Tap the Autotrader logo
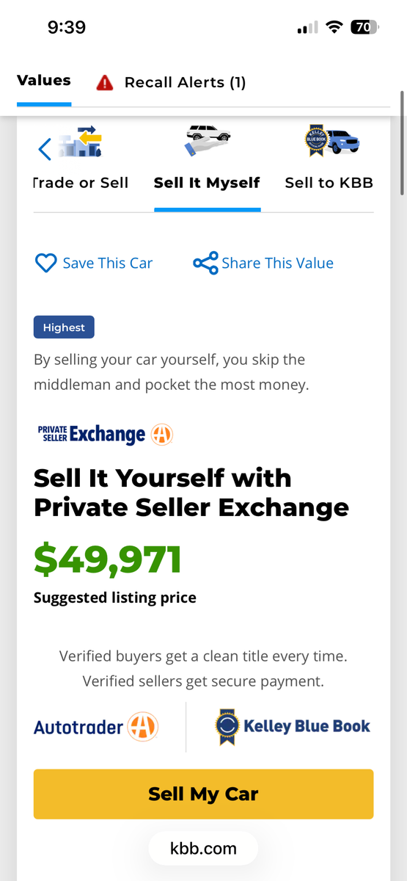The image size is (407, 881). [x=96, y=728]
